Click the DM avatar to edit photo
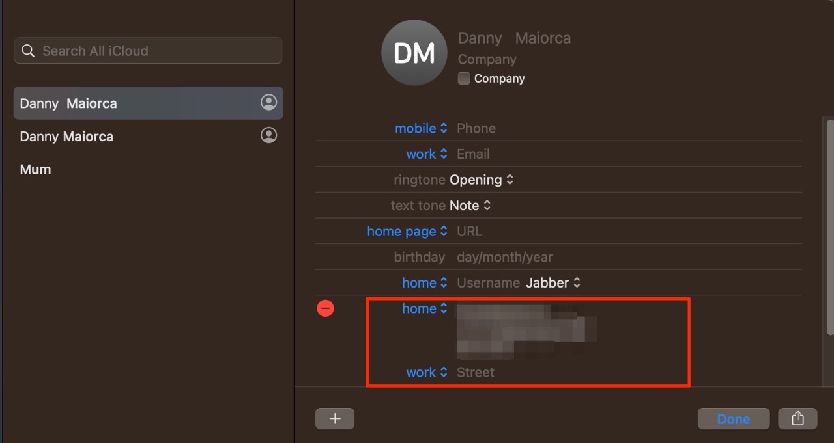834x443 pixels. pos(414,53)
